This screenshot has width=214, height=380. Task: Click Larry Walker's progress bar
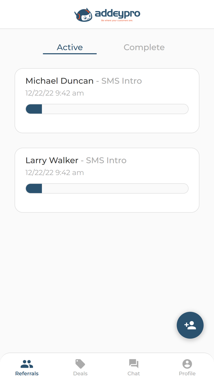[107, 188]
